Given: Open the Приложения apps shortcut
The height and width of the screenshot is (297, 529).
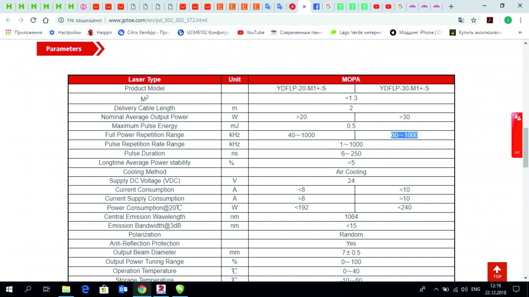Looking at the screenshot, I should point(24,32).
